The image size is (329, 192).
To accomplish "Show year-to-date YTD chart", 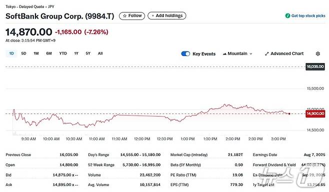I will (x=63, y=53).
